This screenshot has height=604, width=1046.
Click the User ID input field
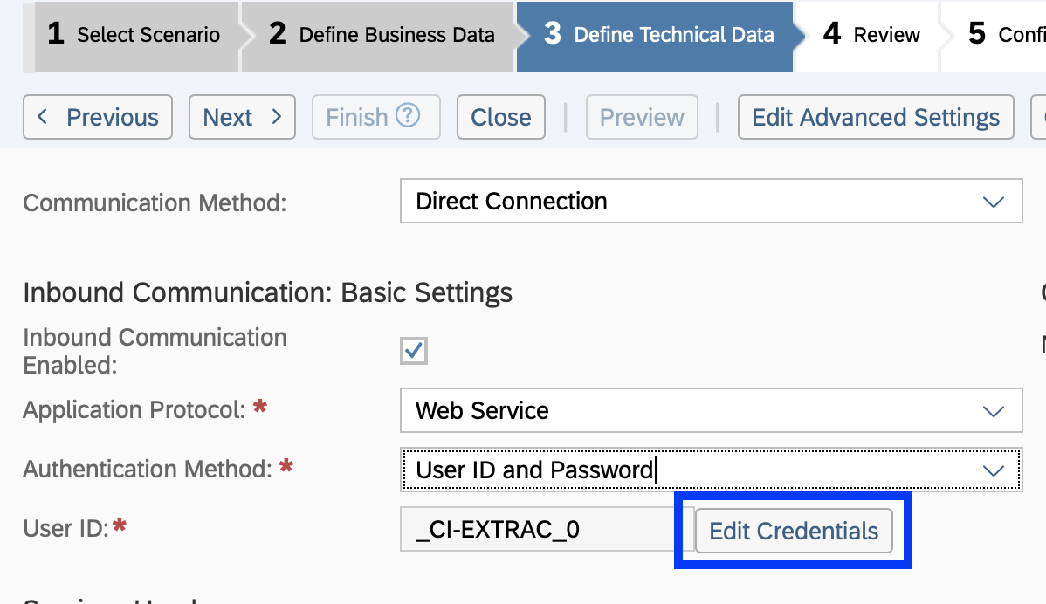coord(524,529)
